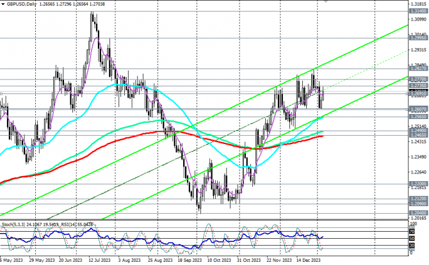
Task: Click the 1.20165 price scale value
Action: [x=419, y=218]
